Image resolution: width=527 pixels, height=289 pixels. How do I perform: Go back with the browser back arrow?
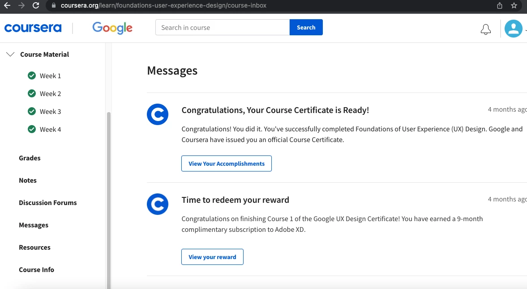coord(7,5)
